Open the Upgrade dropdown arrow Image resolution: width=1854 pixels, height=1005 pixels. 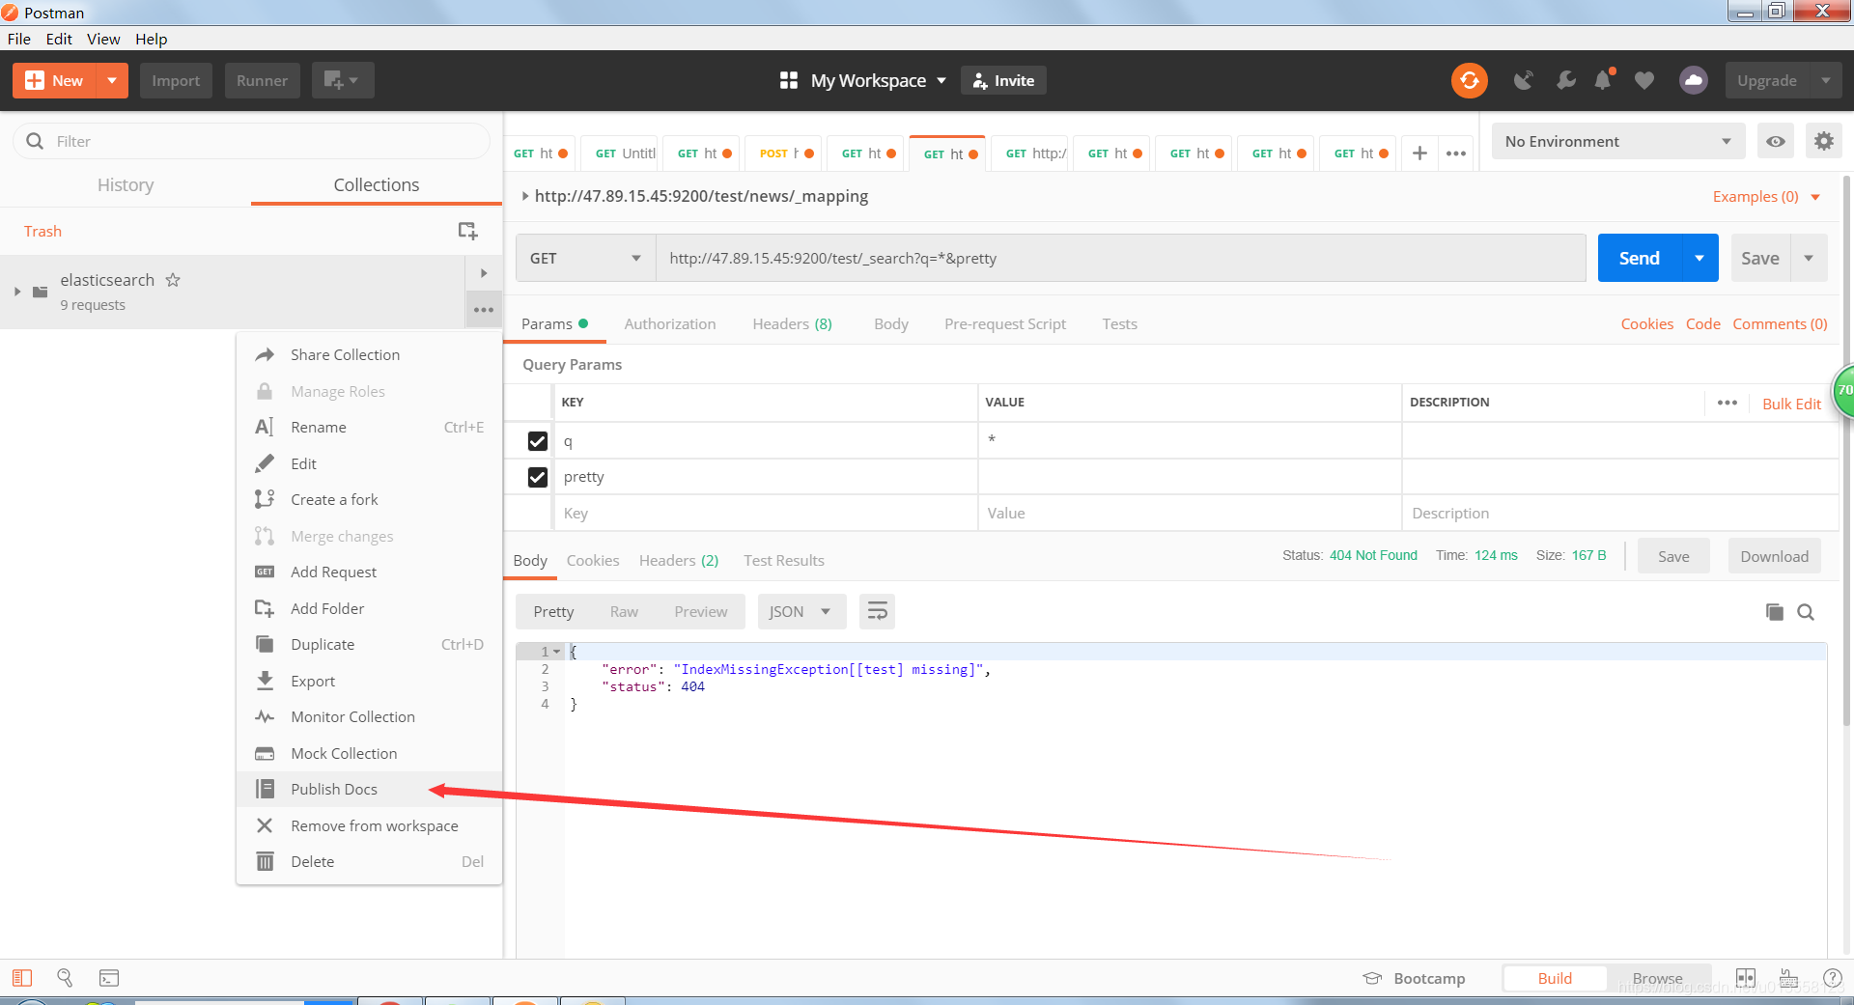(x=1825, y=80)
